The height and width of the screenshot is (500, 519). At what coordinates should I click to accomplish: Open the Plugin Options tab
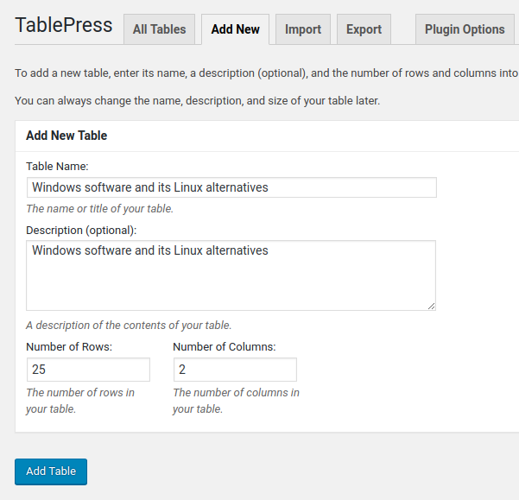point(465,29)
